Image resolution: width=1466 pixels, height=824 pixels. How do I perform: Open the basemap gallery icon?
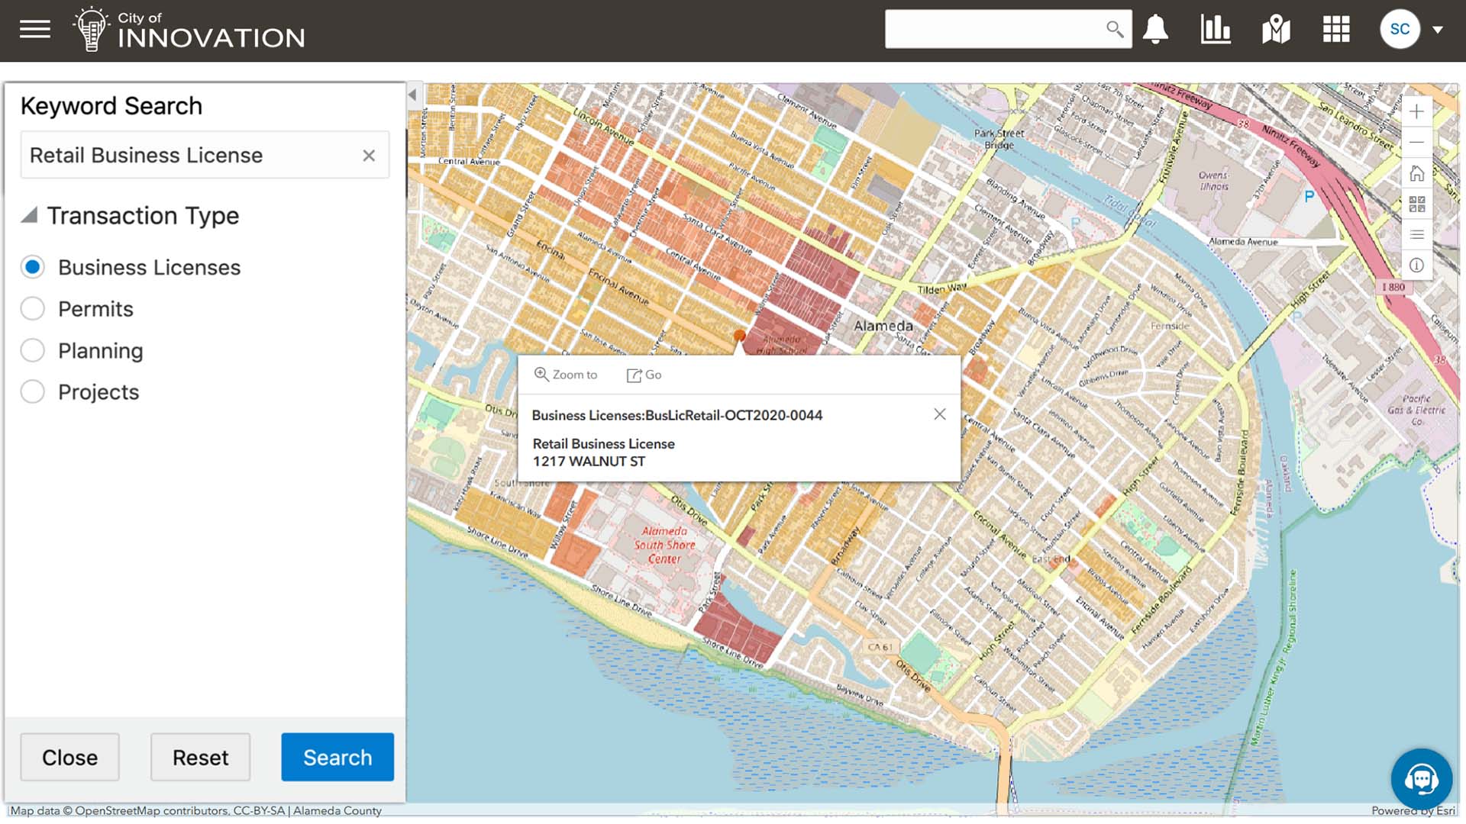click(x=1416, y=204)
